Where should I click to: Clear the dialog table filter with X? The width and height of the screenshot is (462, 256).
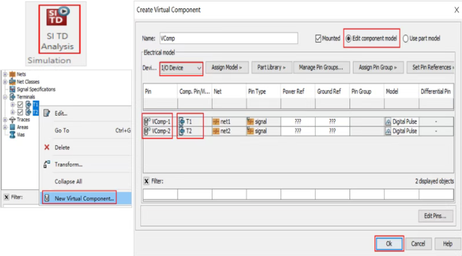tap(146, 181)
